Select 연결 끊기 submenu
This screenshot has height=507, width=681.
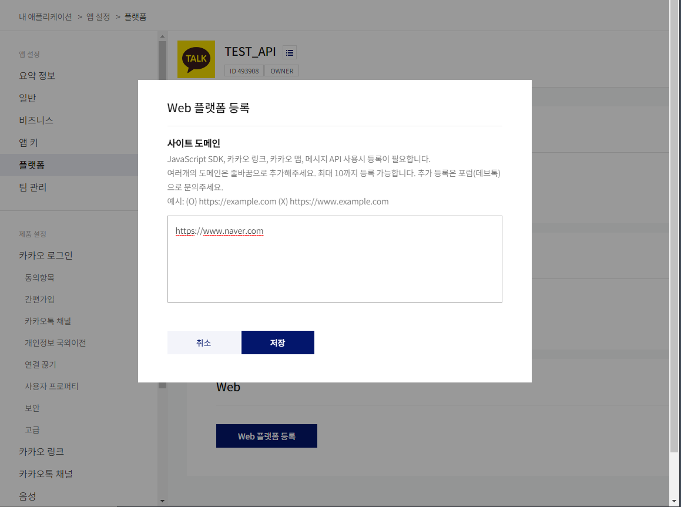pyautogui.click(x=41, y=364)
